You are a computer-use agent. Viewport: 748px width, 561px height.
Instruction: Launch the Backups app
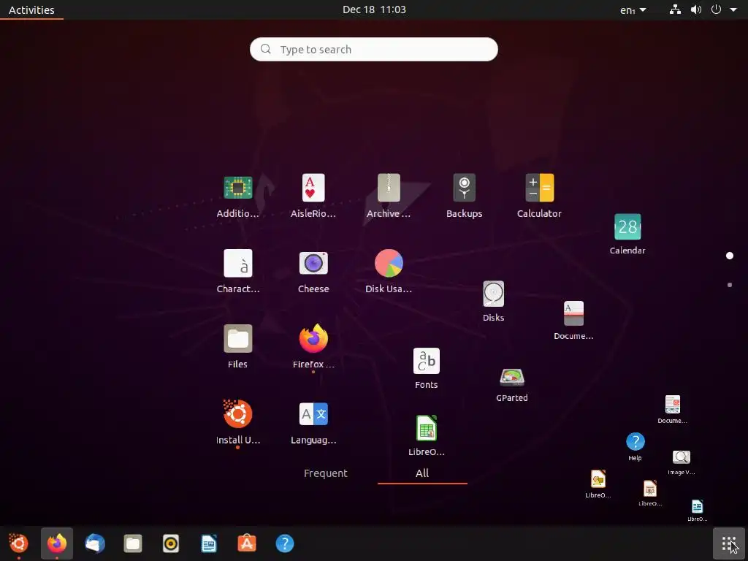click(464, 188)
